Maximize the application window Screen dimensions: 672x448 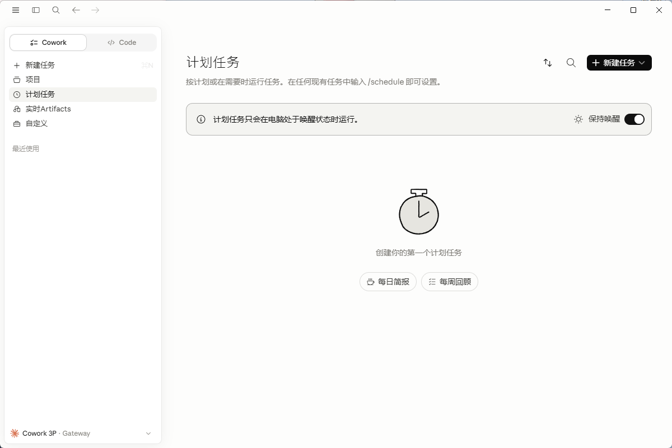633,10
